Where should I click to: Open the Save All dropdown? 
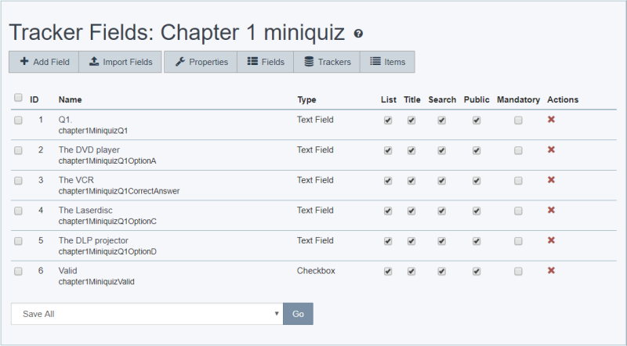(147, 314)
